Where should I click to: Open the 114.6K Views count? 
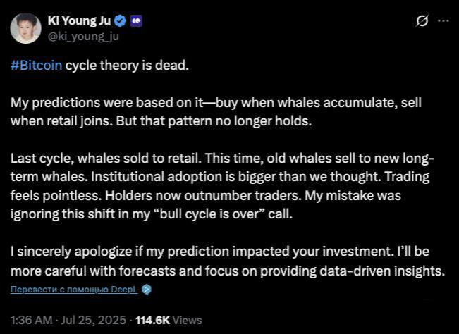tap(169, 320)
